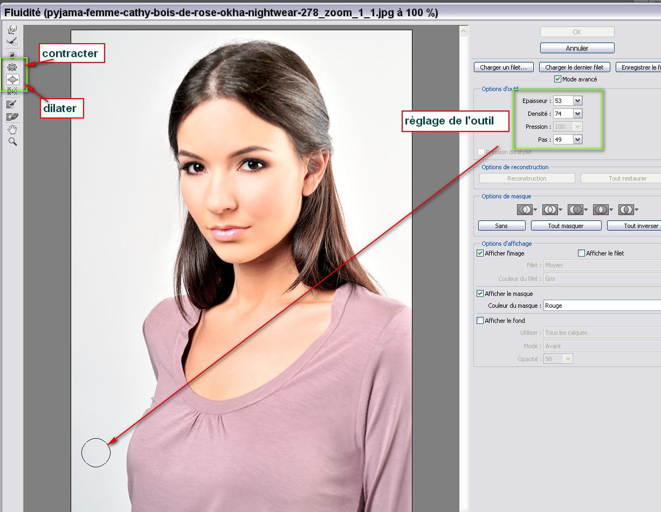
Task: Toggle the Afficher le masque checkbox
Action: pyautogui.click(x=480, y=294)
